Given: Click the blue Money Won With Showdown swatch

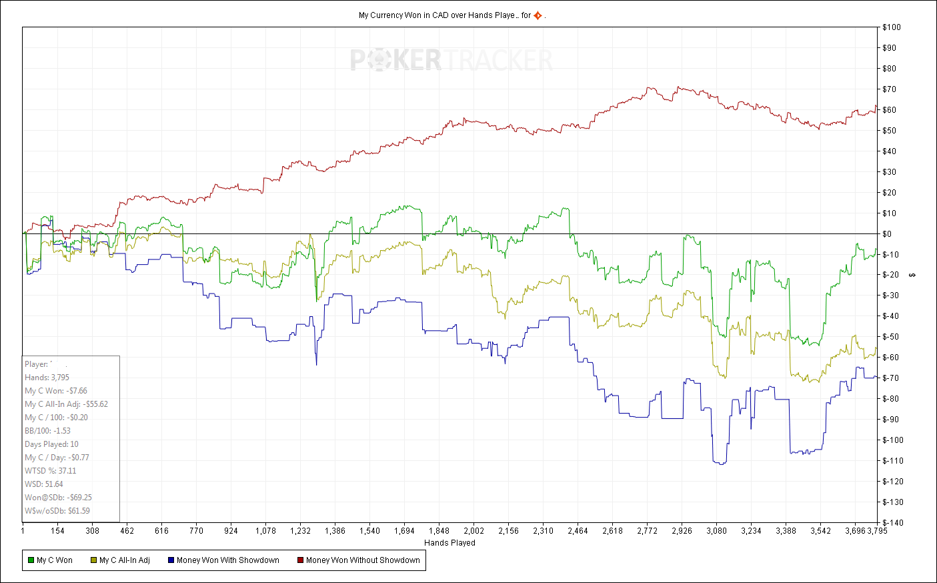Looking at the screenshot, I should coord(171,560).
